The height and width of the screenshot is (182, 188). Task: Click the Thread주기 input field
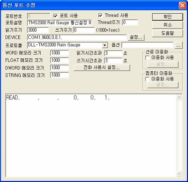(x=130, y=22)
